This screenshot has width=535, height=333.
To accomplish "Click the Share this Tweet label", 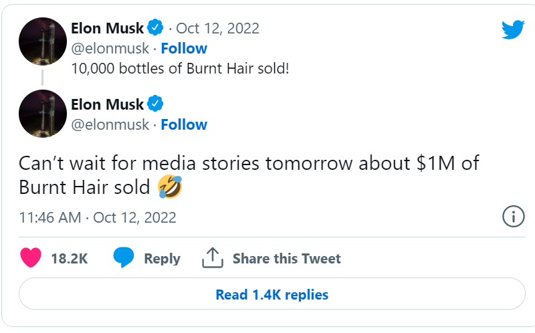I will (x=286, y=259).
